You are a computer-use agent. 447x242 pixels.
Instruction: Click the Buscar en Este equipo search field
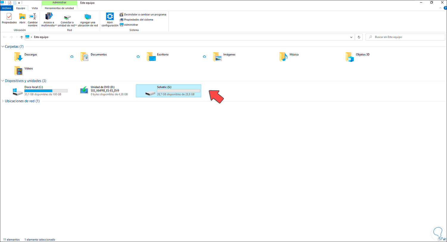(x=405, y=37)
